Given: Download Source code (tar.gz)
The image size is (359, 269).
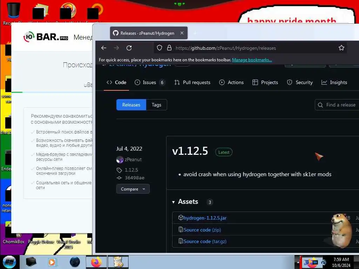Looking at the screenshot, I should tap(205, 241).
